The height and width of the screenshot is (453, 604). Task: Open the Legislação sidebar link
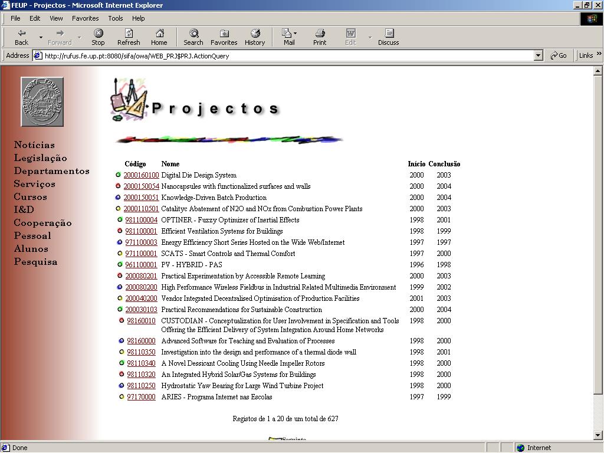tap(41, 158)
